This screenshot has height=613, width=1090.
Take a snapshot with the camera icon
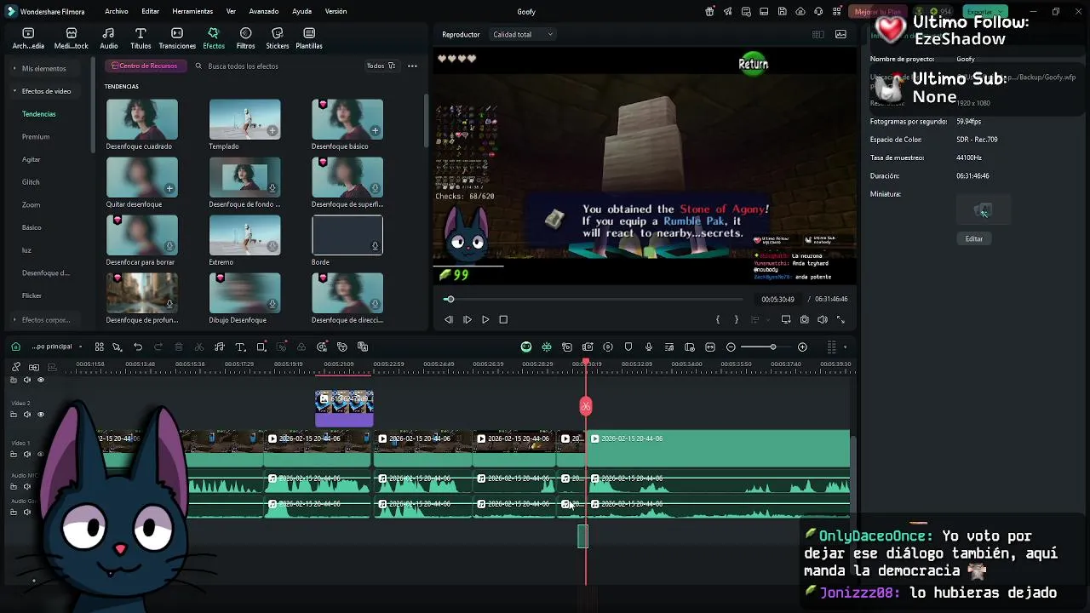(805, 319)
